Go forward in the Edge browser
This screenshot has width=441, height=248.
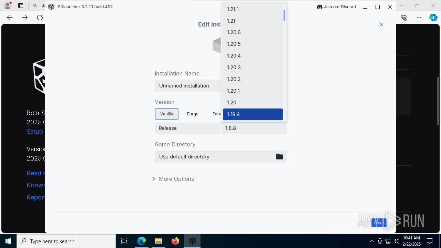tap(25, 18)
